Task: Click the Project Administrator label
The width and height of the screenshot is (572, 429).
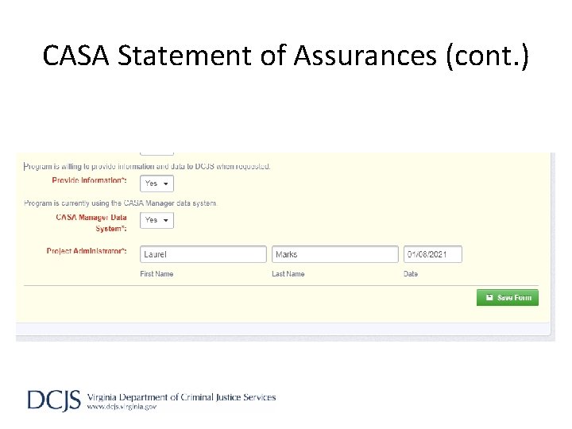Action: click(86, 252)
